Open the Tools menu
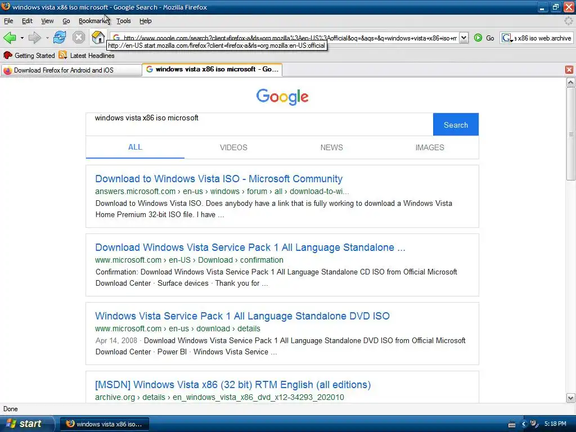Screen dimensions: 576x432 (123, 21)
